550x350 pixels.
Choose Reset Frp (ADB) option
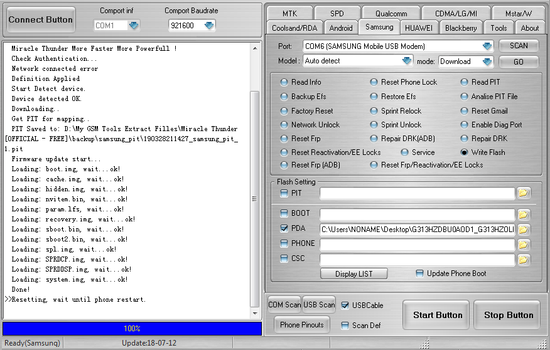(x=284, y=165)
